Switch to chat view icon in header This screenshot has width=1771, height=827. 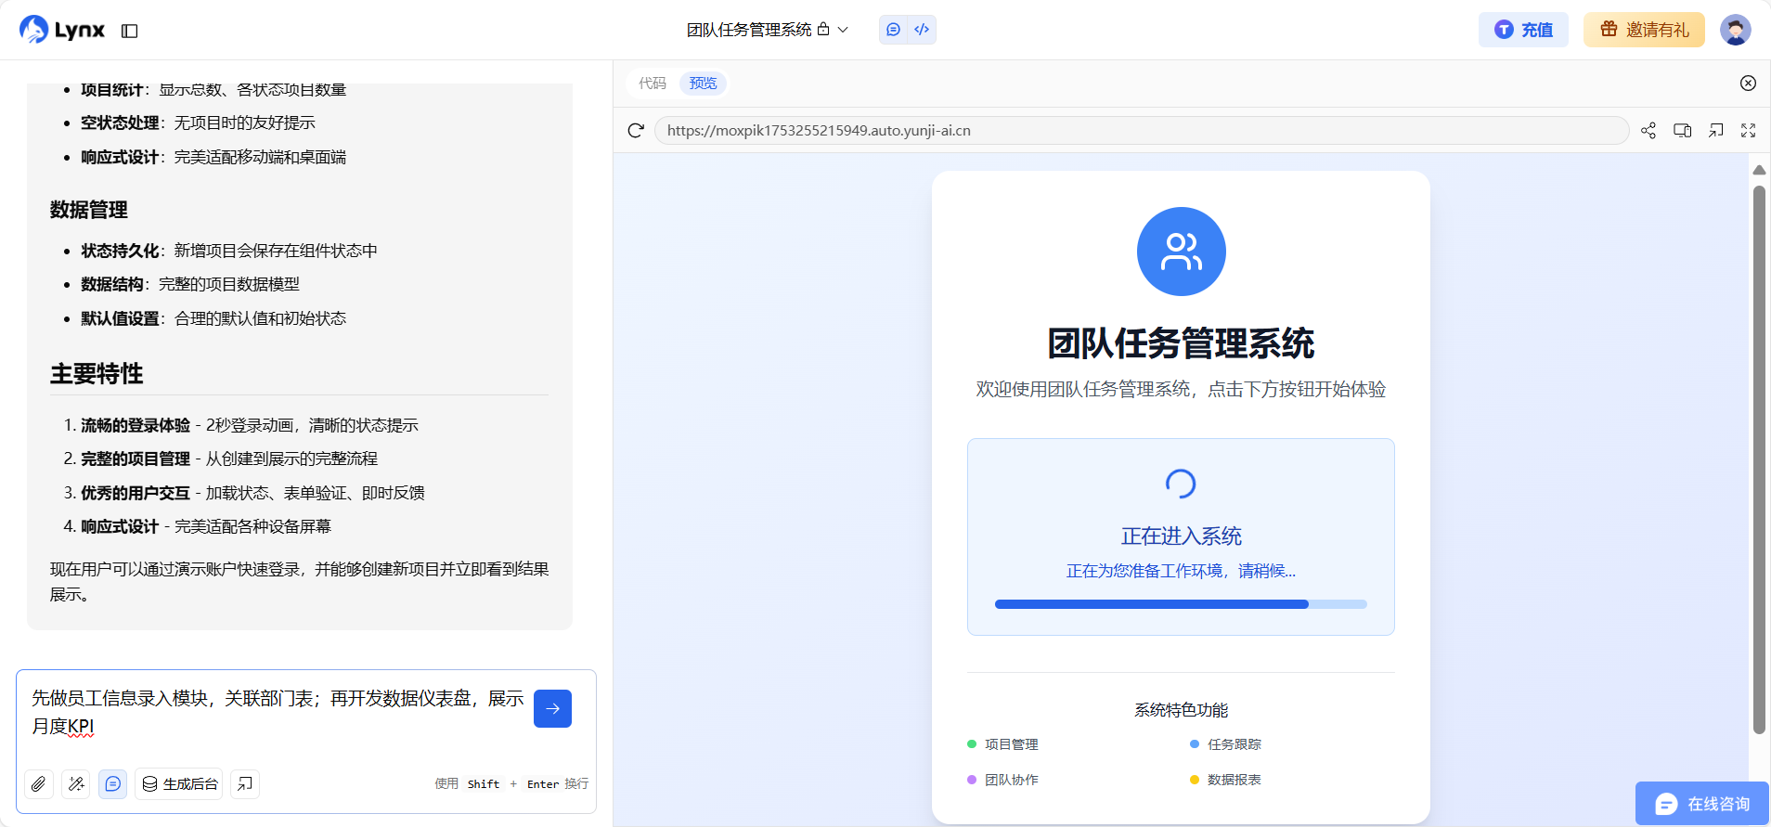[x=893, y=30]
